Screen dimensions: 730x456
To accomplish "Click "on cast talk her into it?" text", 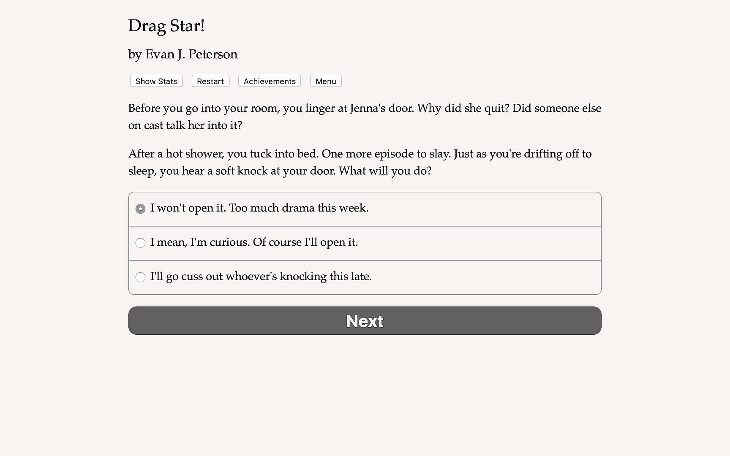I will tap(185, 125).
